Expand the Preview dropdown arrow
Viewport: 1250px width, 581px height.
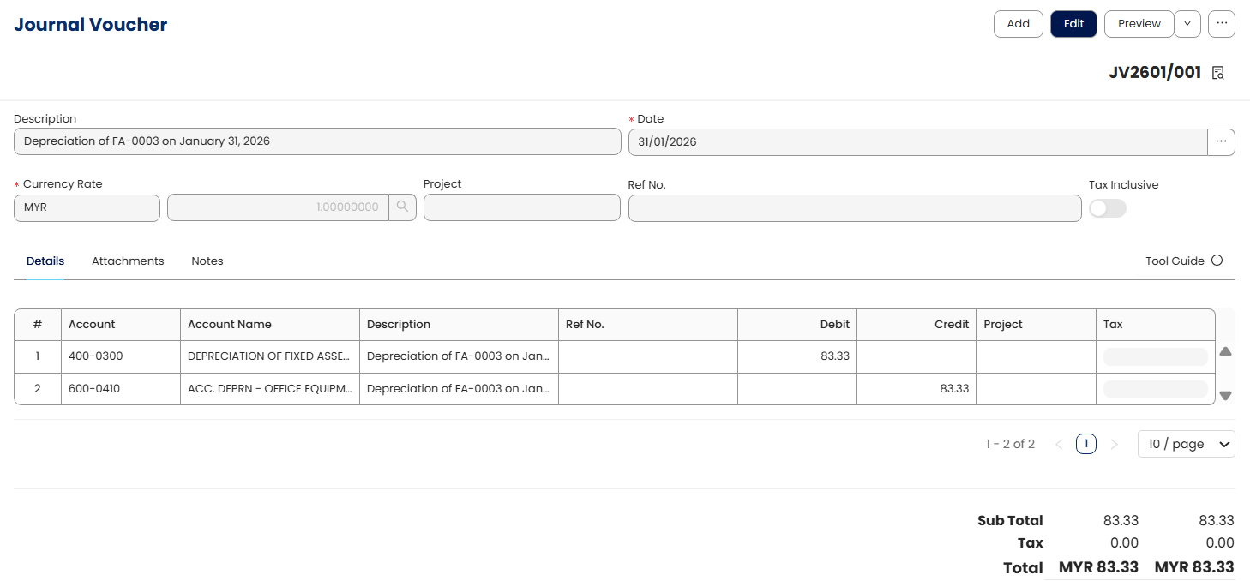pos(1187,24)
